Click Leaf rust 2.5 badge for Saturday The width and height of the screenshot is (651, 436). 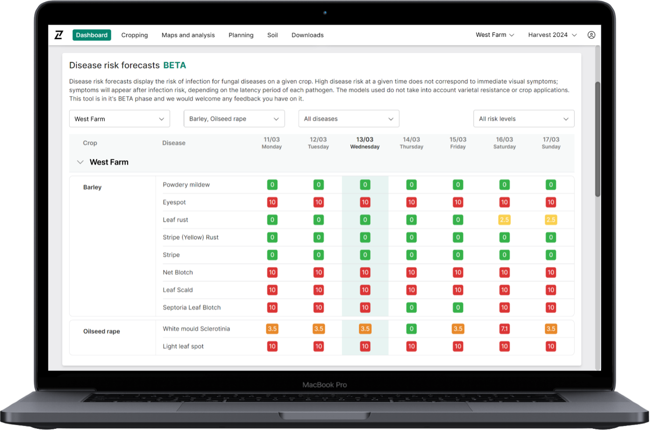click(x=504, y=220)
